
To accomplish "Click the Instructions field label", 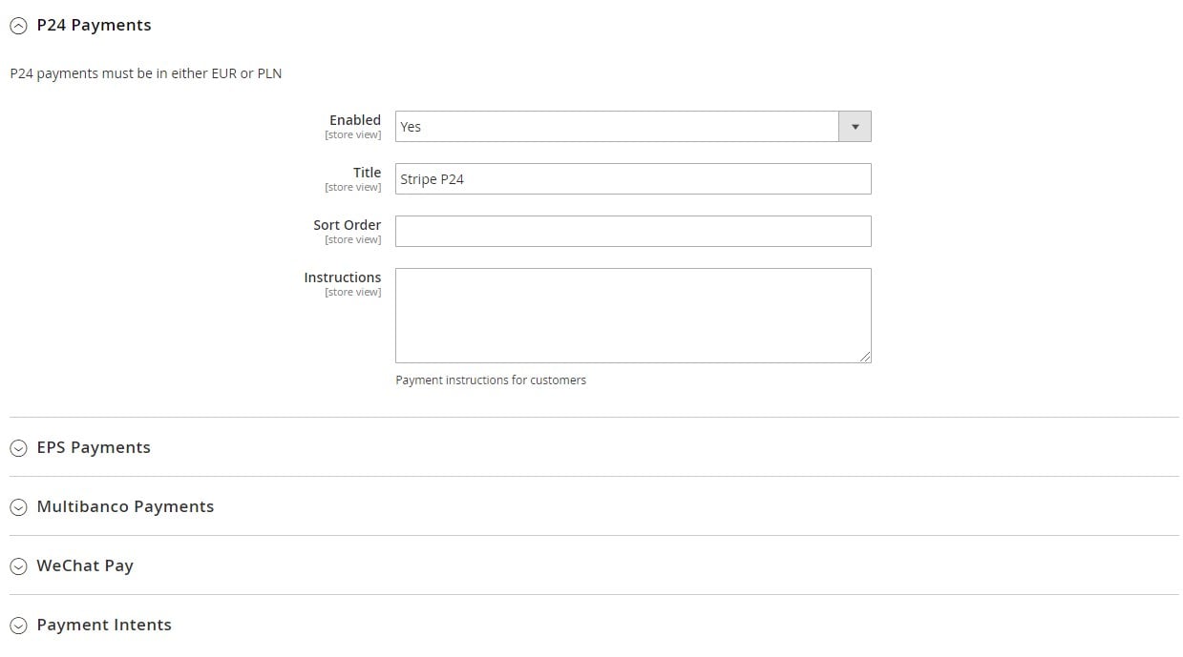I will coord(342,277).
